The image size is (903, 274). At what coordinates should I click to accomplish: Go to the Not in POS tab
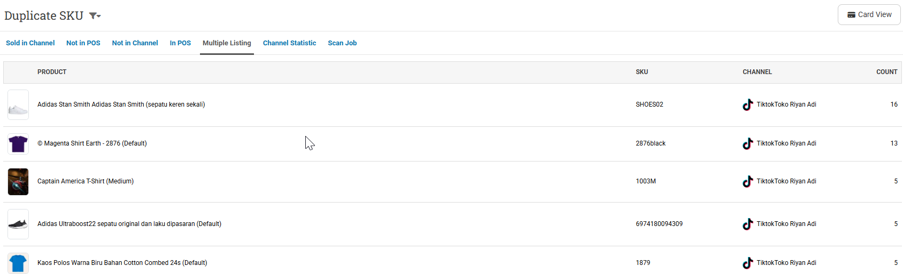click(83, 43)
